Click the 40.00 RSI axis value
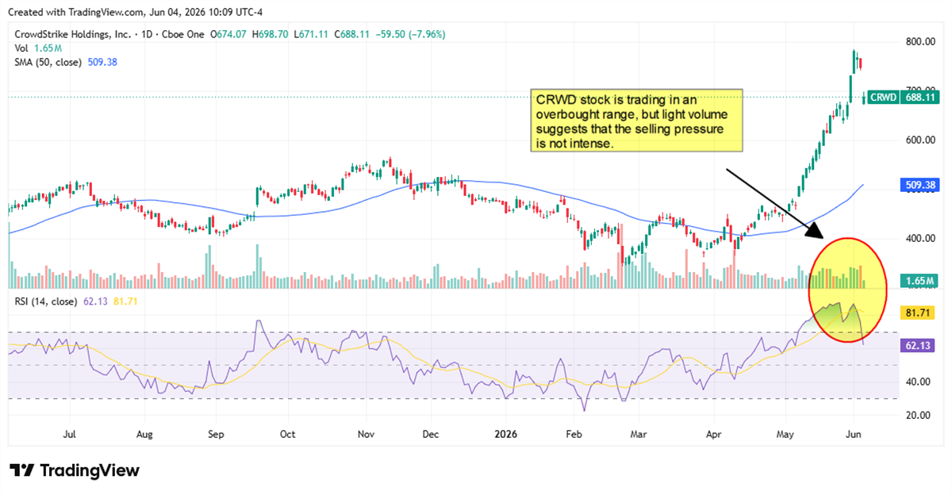952x495 pixels. (919, 382)
